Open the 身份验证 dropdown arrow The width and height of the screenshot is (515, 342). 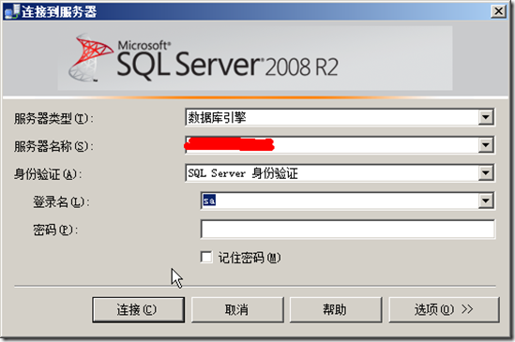coord(486,173)
